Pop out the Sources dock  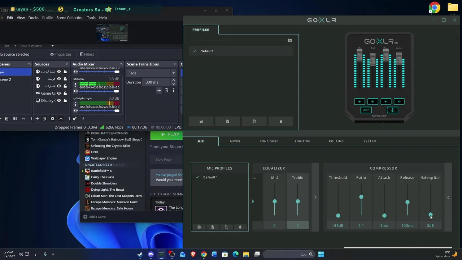click(x=66, y=64)
